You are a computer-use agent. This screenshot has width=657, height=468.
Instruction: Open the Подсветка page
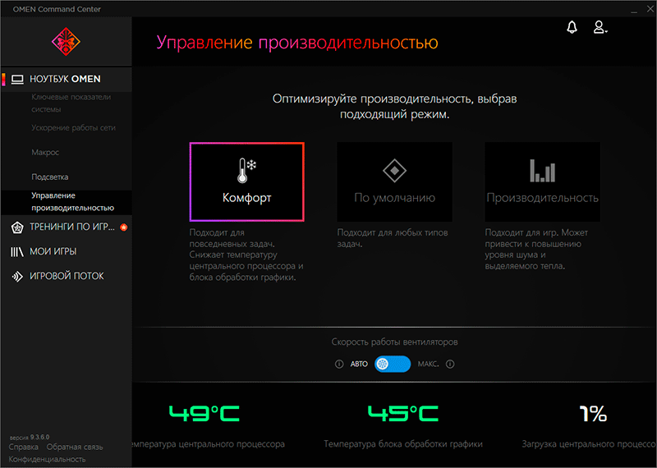(50, 177)
